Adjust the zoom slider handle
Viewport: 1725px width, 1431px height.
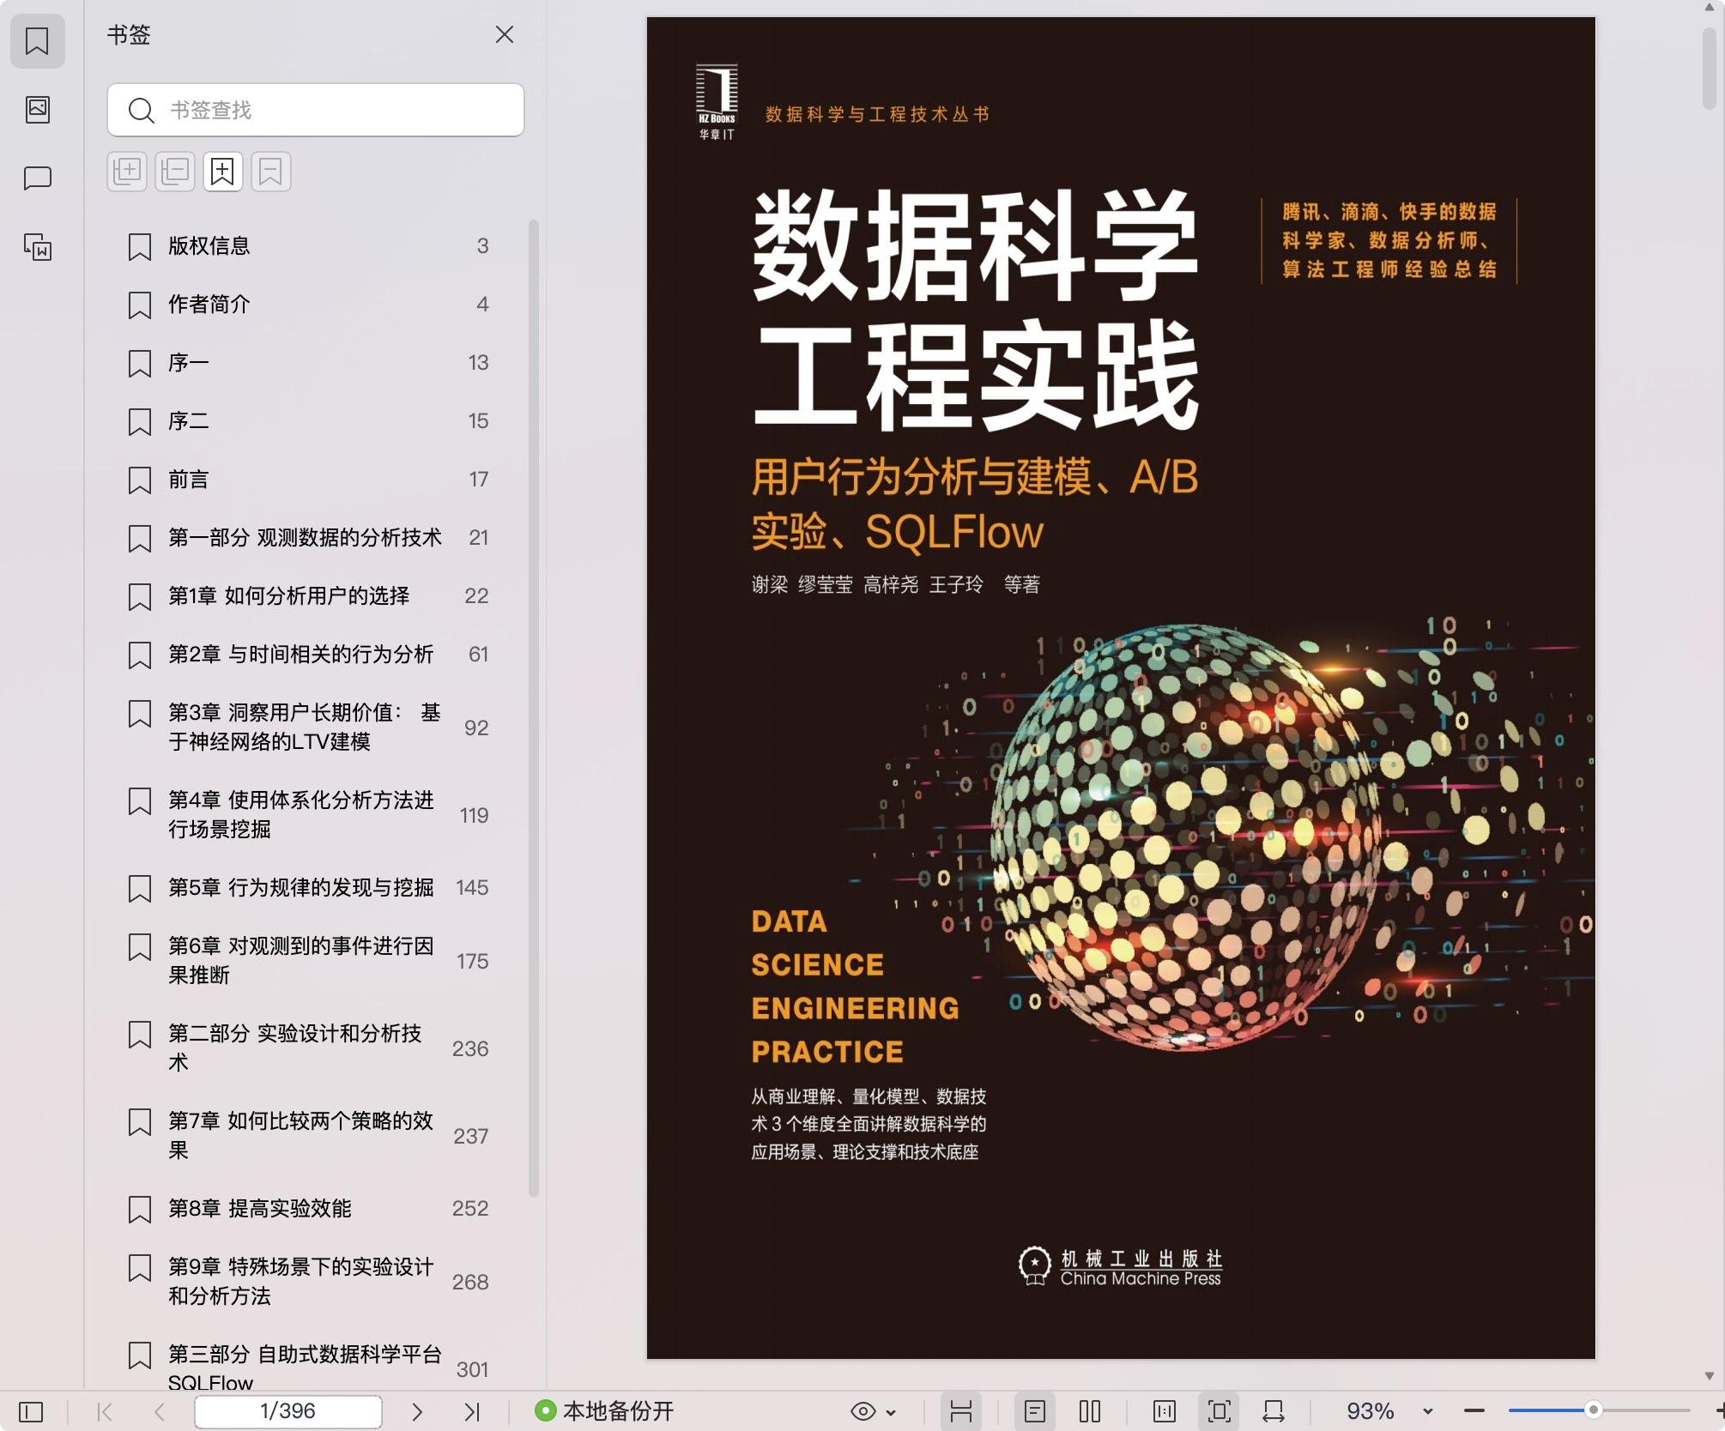1594,1410
